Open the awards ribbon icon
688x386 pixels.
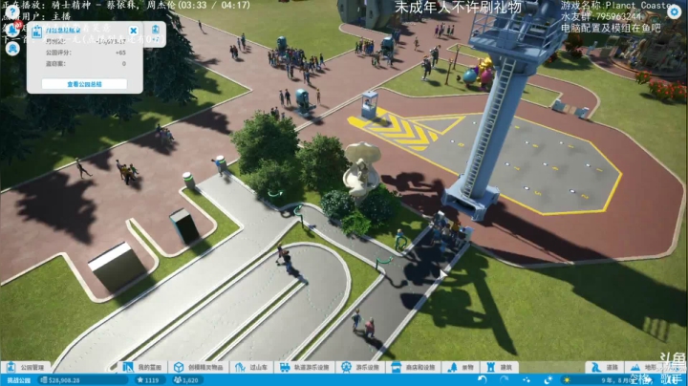(x=12, y=48)
